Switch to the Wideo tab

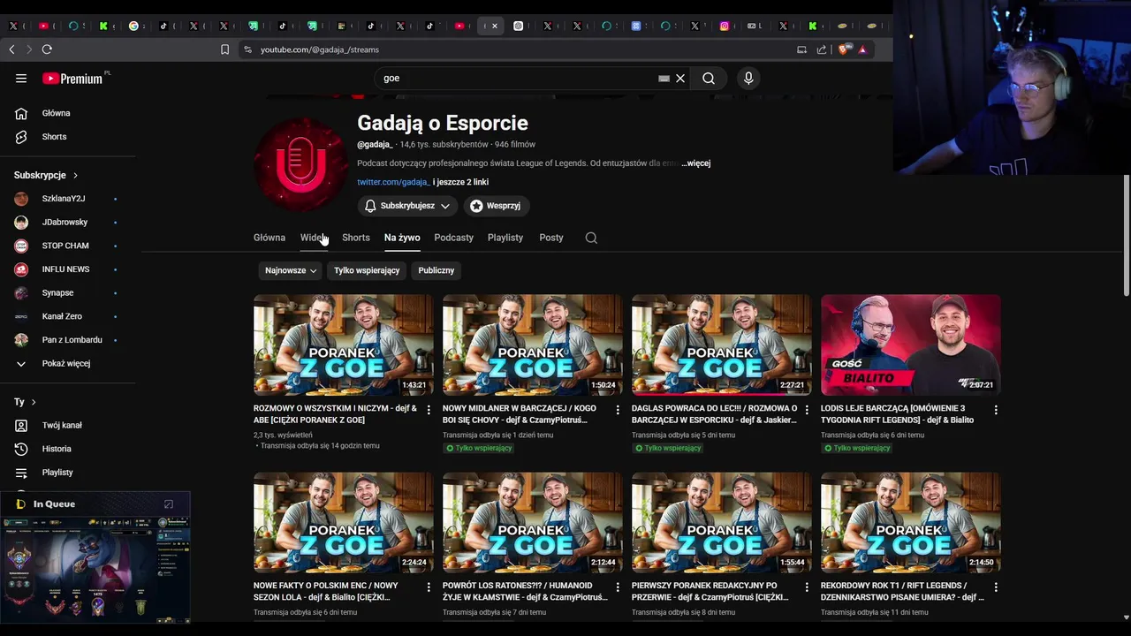[x=313, y=238]
